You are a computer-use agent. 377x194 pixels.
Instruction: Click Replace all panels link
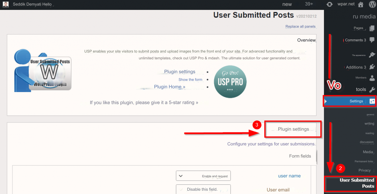pyautogui.click(x=300, y=27)
